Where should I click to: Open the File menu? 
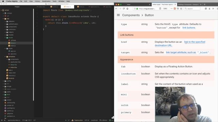point(21,1)
